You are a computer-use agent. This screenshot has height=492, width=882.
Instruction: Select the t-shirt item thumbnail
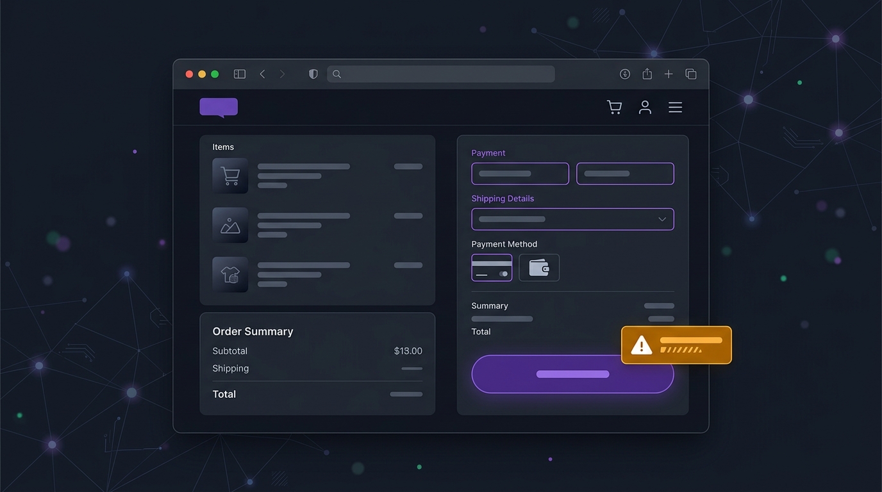pos(230,275)
